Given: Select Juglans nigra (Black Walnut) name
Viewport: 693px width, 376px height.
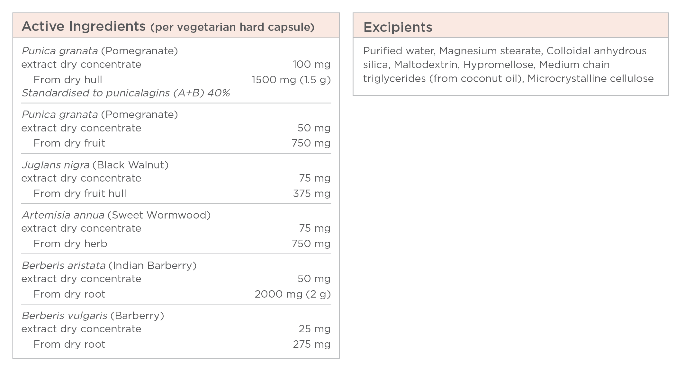Looking at the screenshot, I should (95, 165).
